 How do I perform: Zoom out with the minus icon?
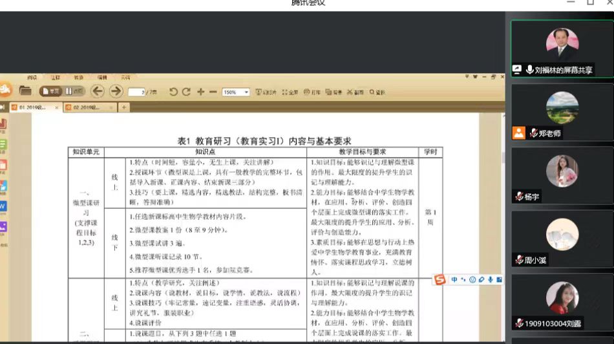214,92
